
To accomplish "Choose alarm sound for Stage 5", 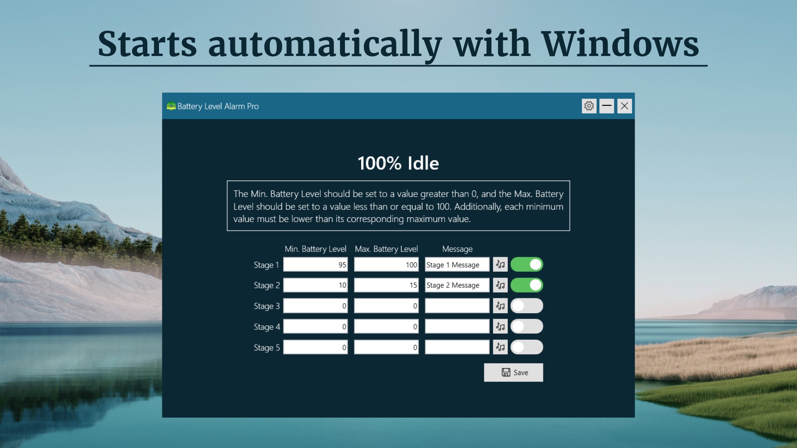I will 500,348.
